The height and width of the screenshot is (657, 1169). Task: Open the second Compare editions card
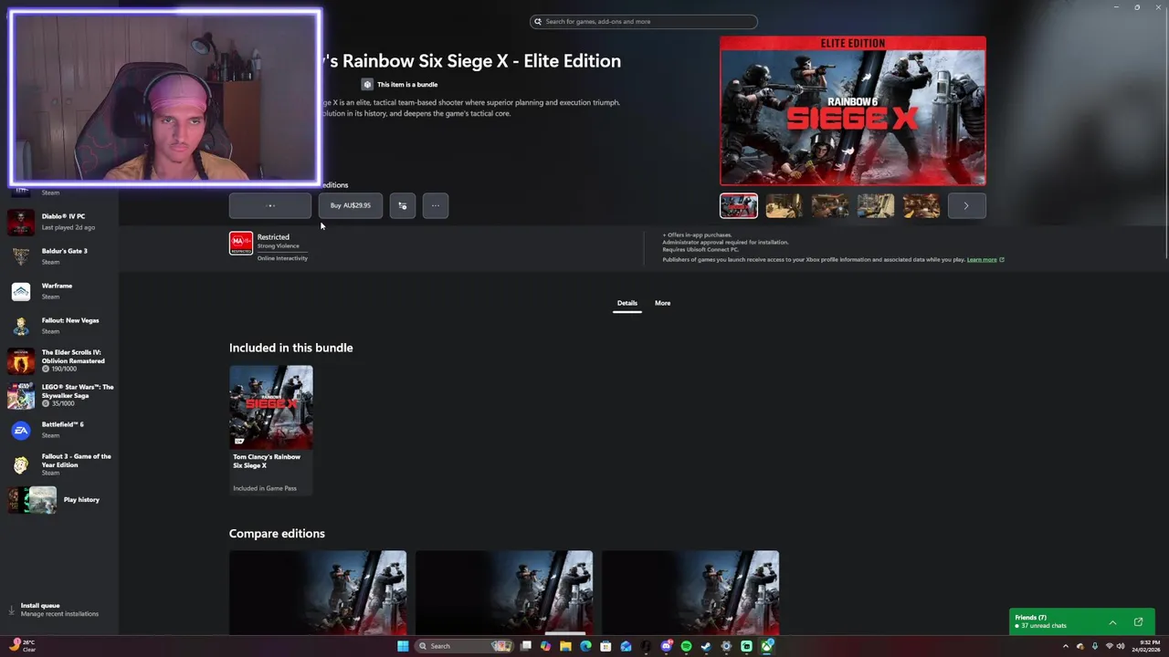(504, 592)
